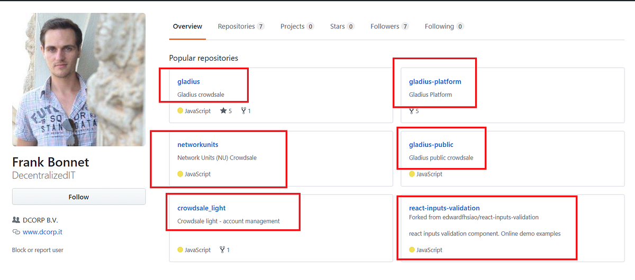The image size is (635, 280).
Task: Click the organization icon beside DCORP B.V.
Action: coord(16,220)
